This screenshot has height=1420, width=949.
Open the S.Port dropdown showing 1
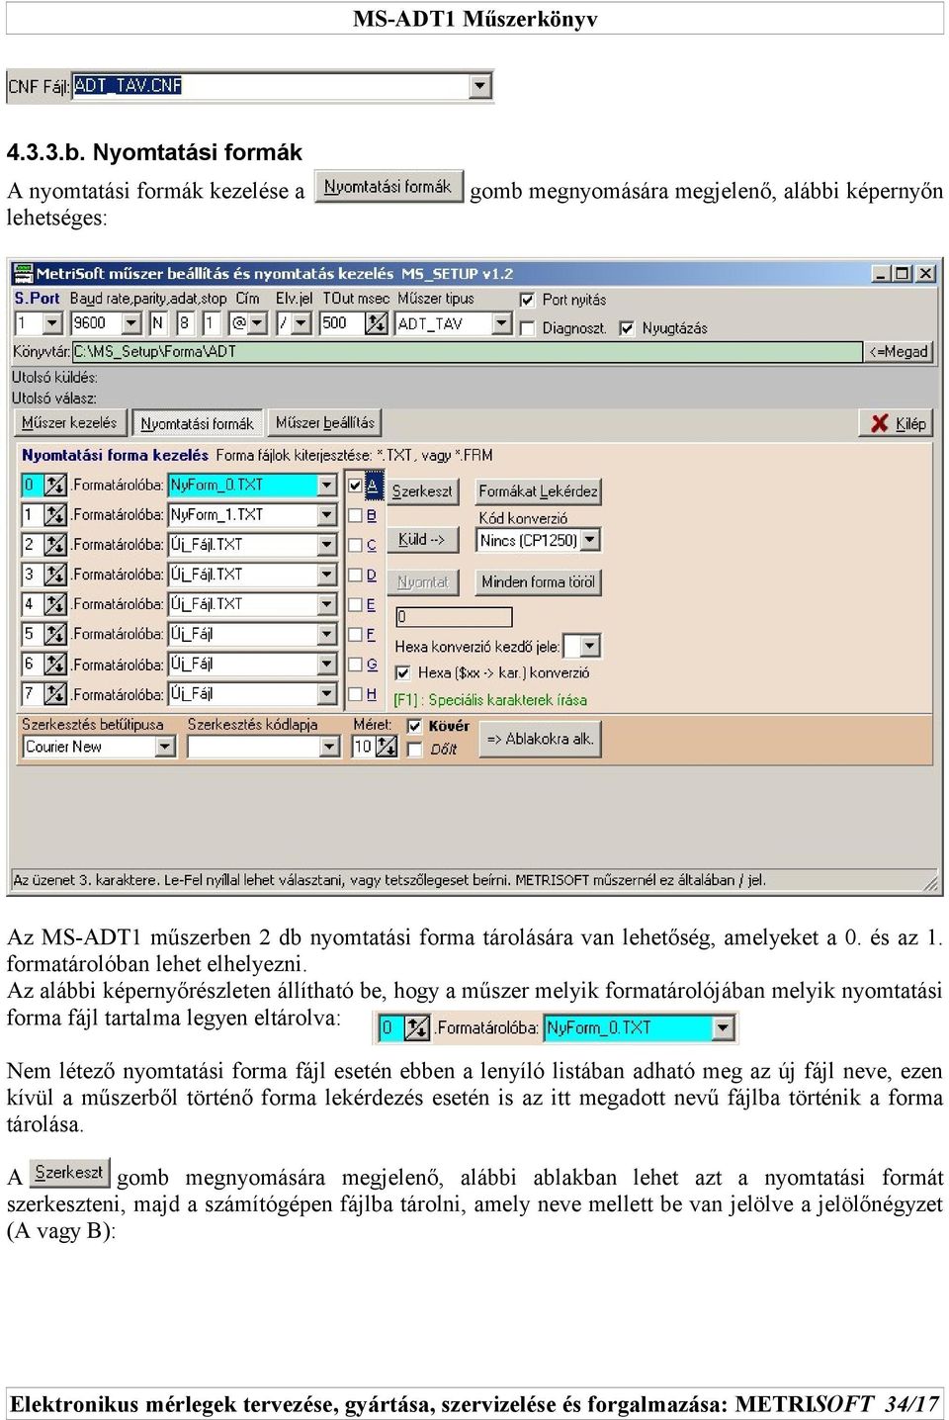(x=52, y=323)
